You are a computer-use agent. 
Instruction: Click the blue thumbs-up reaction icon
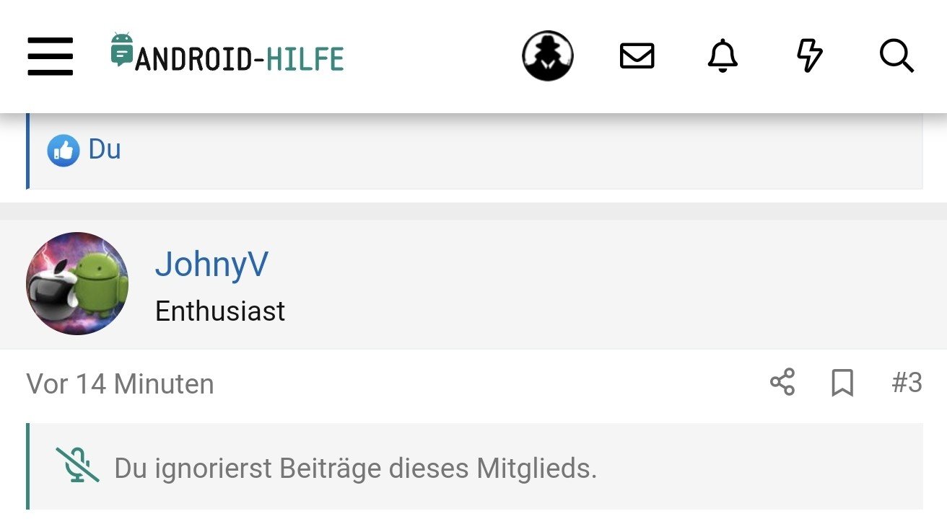click(64, 151)
